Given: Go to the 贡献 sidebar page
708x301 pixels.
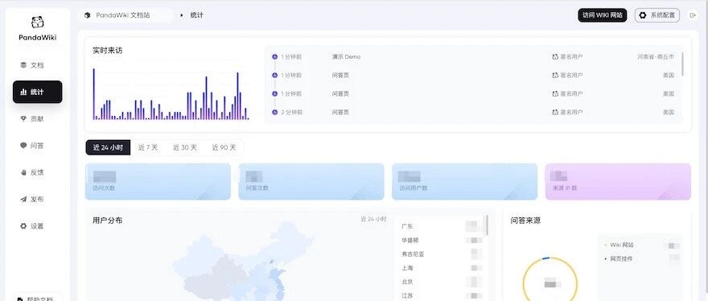Looking at the screenshot, I should pos(38,119).
